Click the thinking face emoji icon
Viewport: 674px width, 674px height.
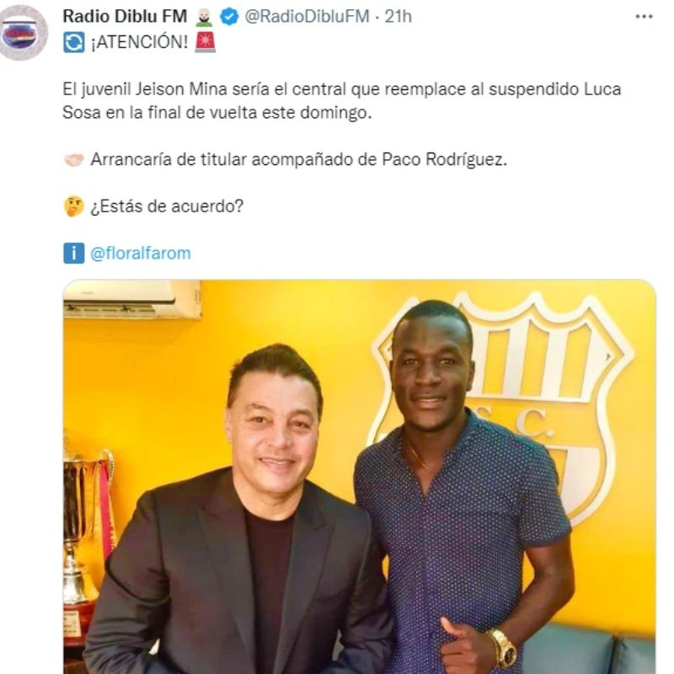click(74, 206)
